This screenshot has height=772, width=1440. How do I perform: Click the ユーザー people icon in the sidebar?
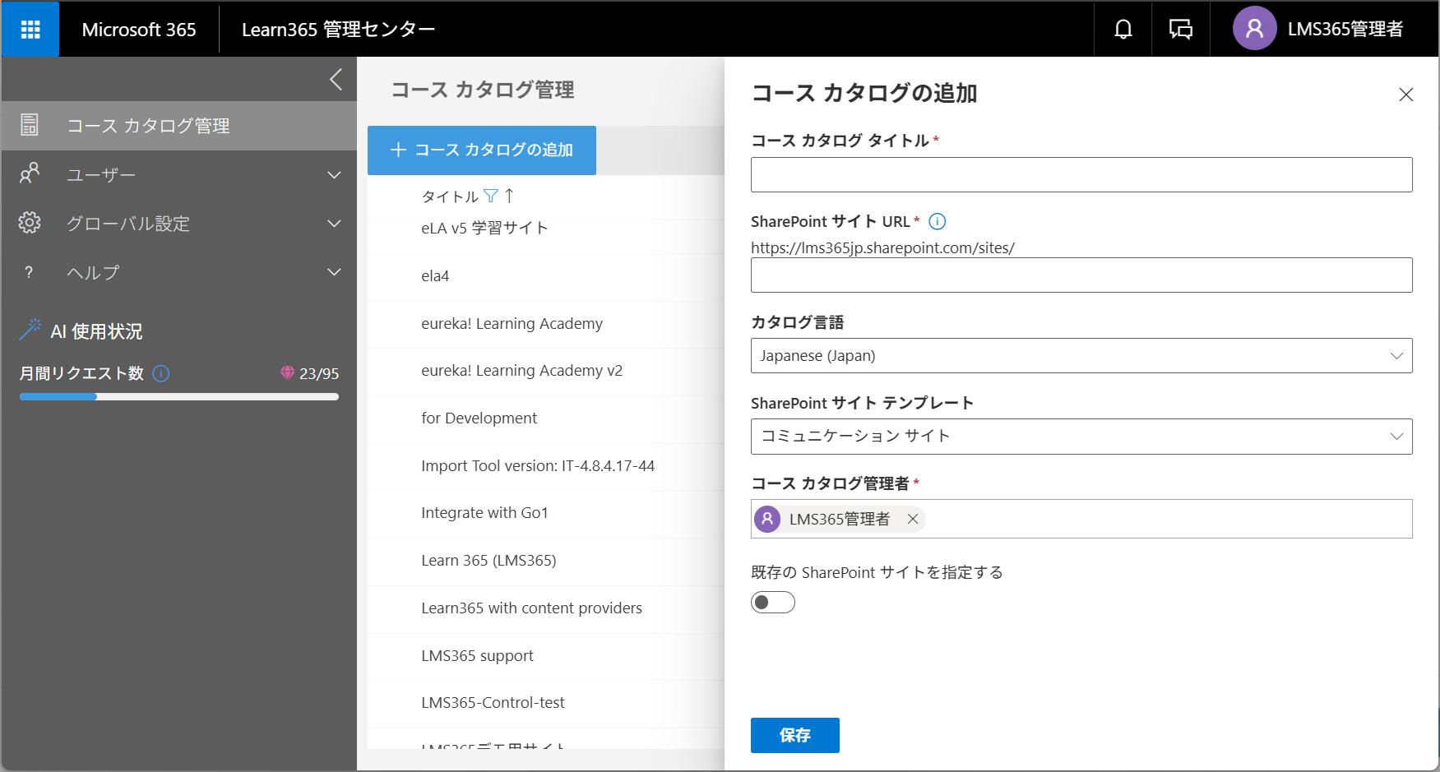[30, 173]
